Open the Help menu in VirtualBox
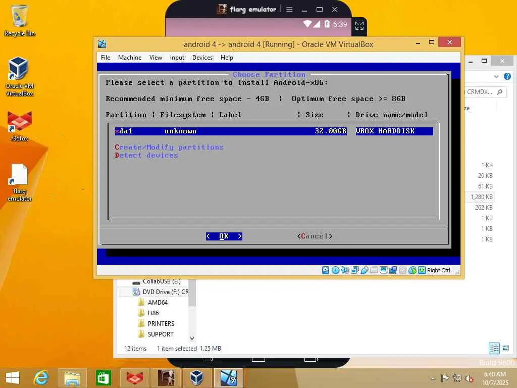This screenshot has width=517, height=388. 227,58
